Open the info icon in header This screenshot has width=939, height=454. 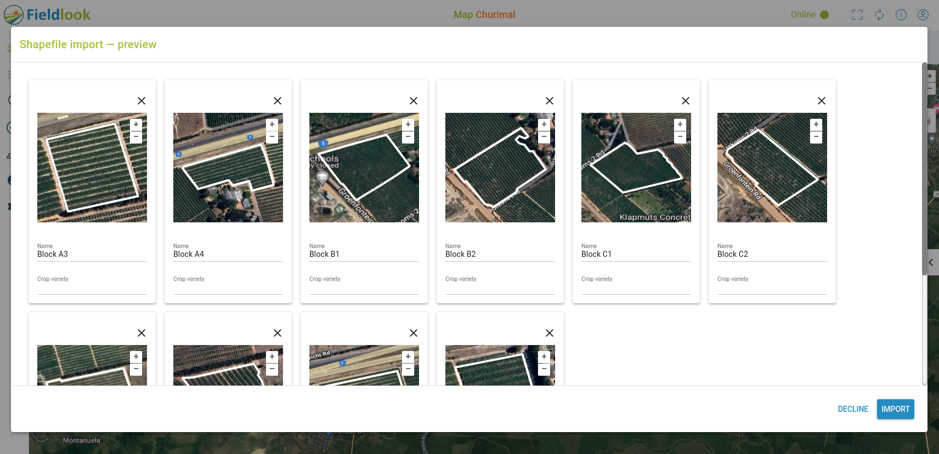click(x=901, y=15)
